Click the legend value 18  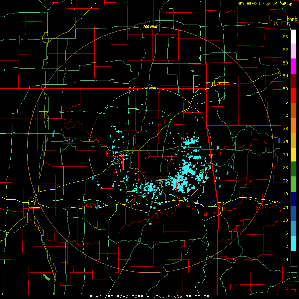pyautogui.click(x=285, y=194)
